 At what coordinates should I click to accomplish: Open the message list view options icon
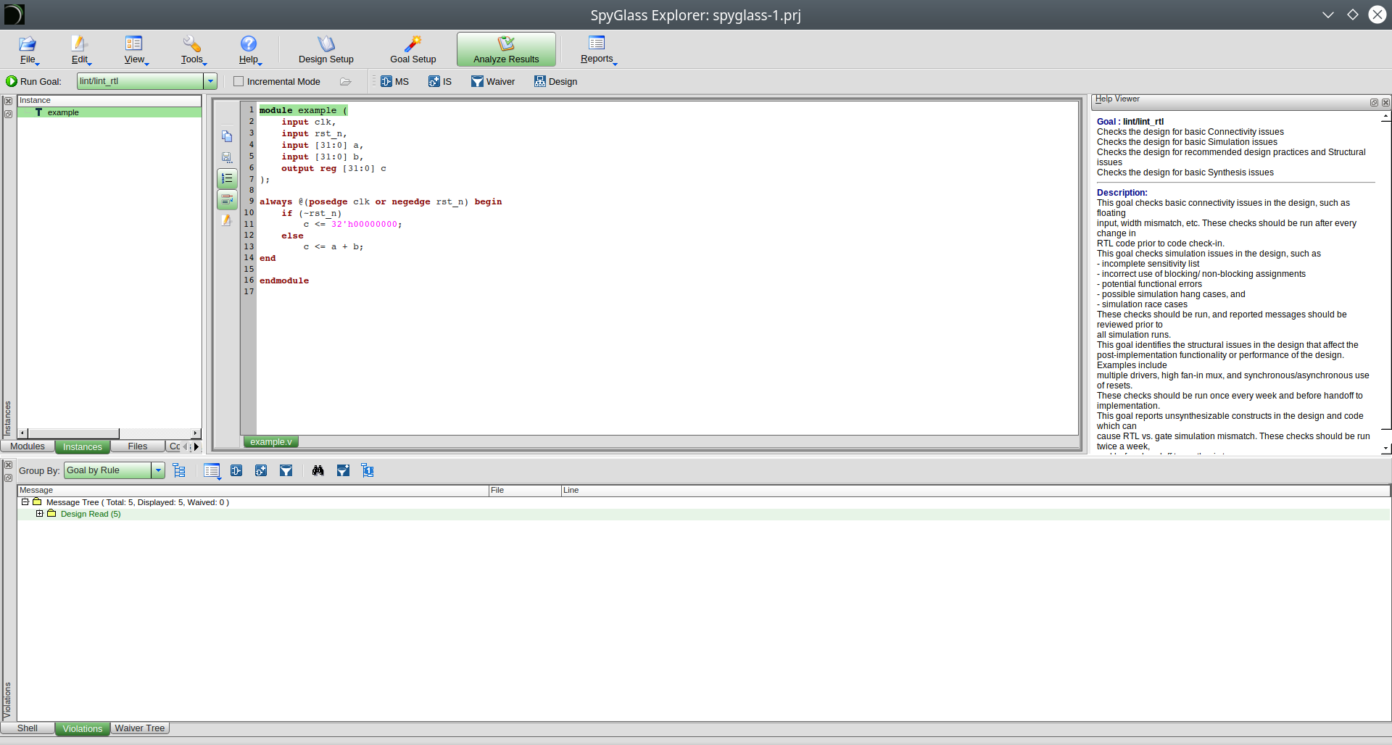click(212, 471)
